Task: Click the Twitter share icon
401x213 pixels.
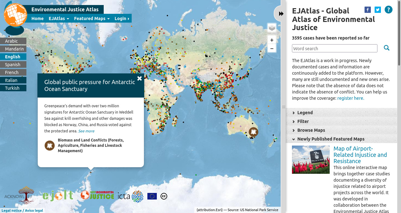Action: tap(377, 10)
